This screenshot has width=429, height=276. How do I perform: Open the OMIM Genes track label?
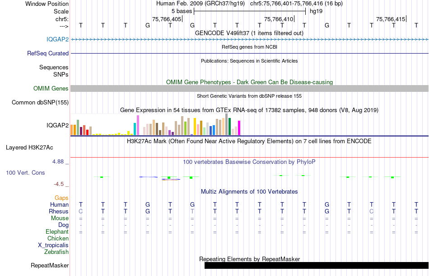tap(51, 88)
